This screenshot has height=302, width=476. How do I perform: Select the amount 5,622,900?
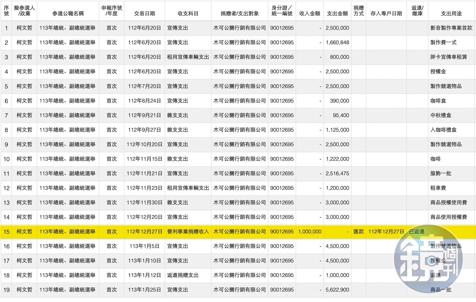[x=337, y=290]
